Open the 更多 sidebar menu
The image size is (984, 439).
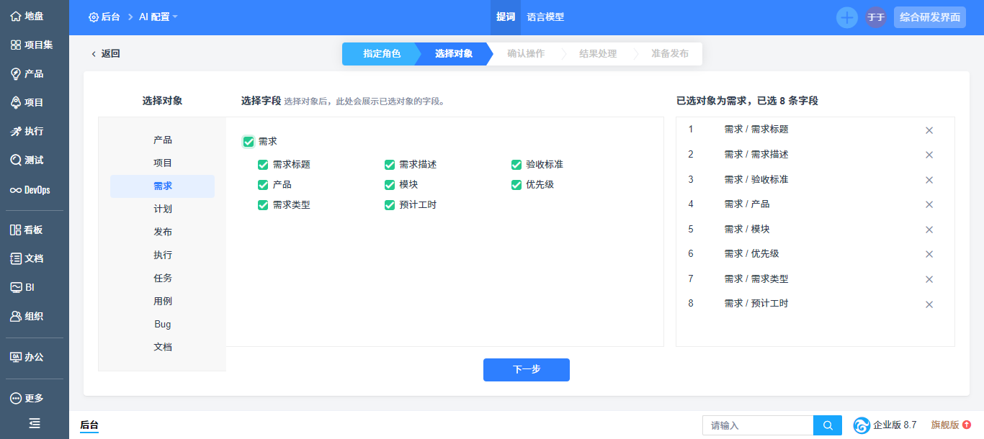coord(16,398)
